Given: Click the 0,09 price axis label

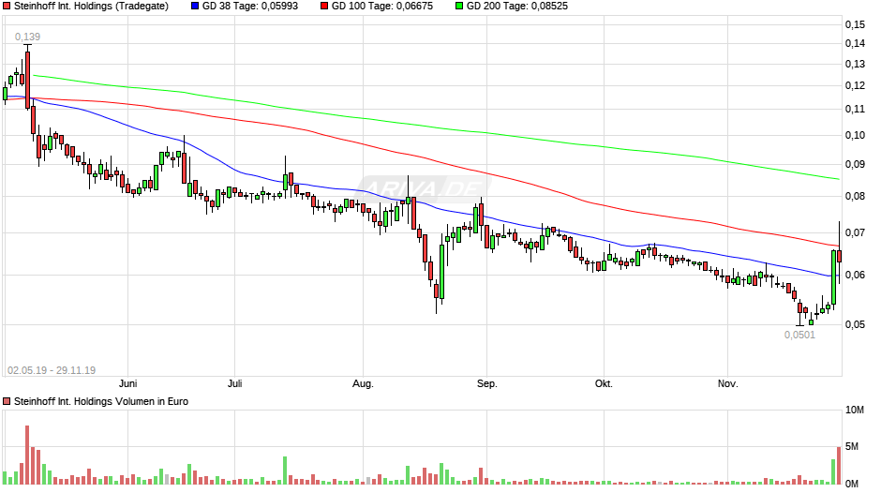Looking at the screenshot, I should [855, 164].
